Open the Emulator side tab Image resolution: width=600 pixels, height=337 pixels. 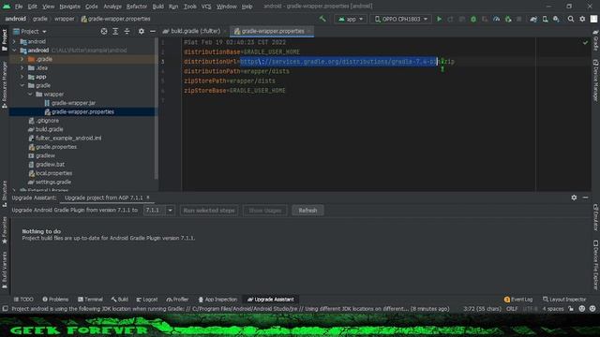[596, 217]
